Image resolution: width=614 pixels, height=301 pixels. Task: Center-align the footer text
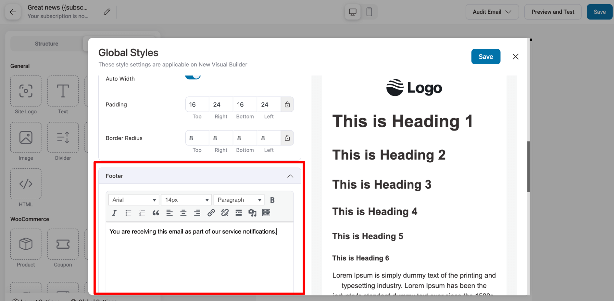point(183,213)
